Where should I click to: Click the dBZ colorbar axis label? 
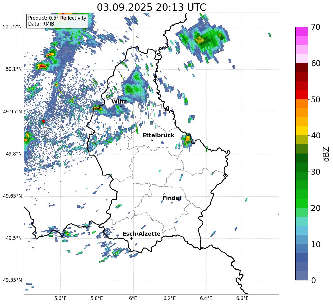[x=327, y=154]
